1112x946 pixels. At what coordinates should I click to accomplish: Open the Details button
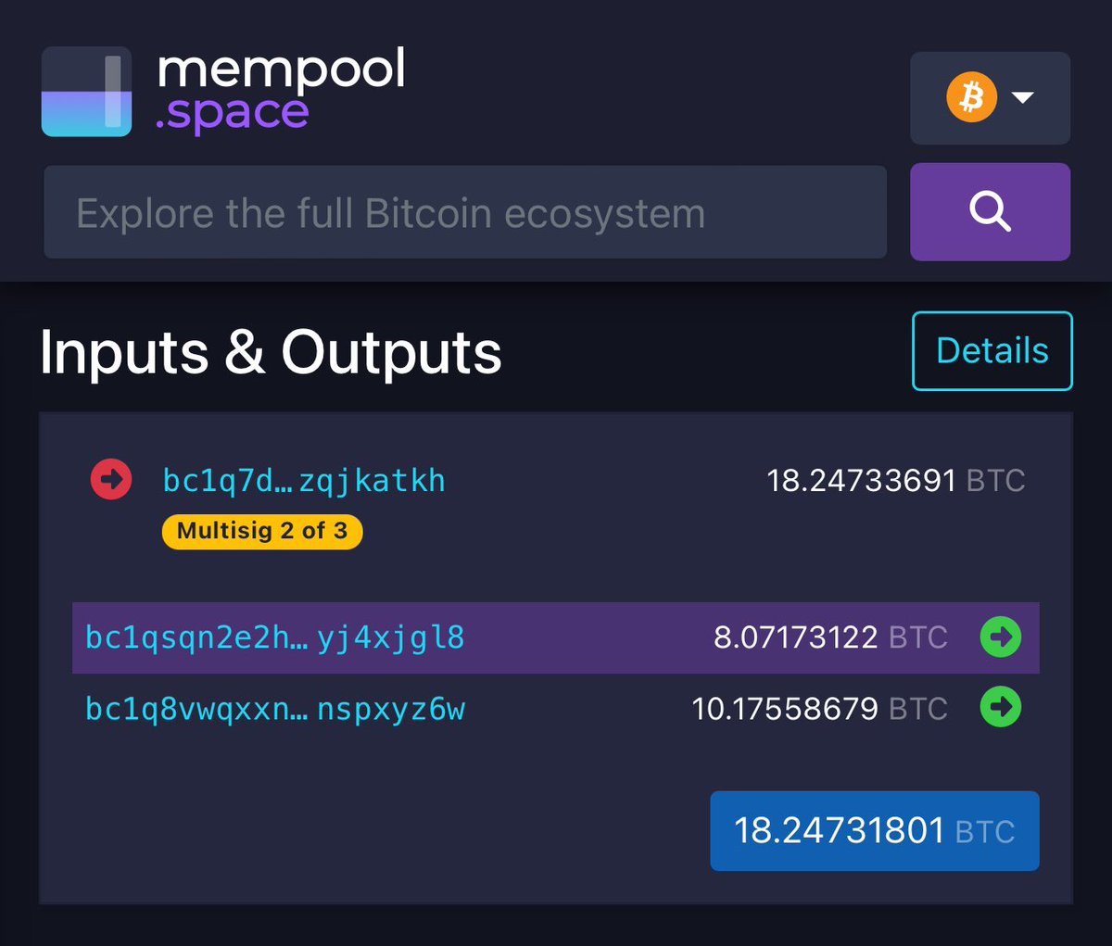point(992,351)
